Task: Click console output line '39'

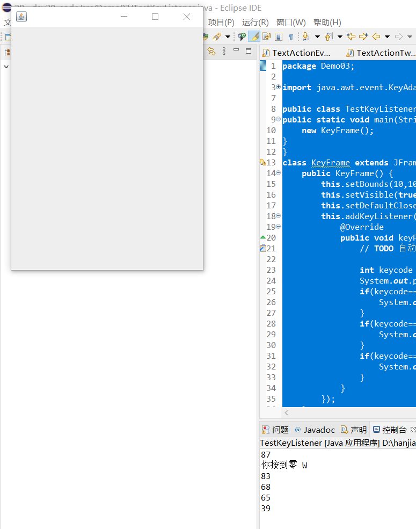Action: point(266,508)
